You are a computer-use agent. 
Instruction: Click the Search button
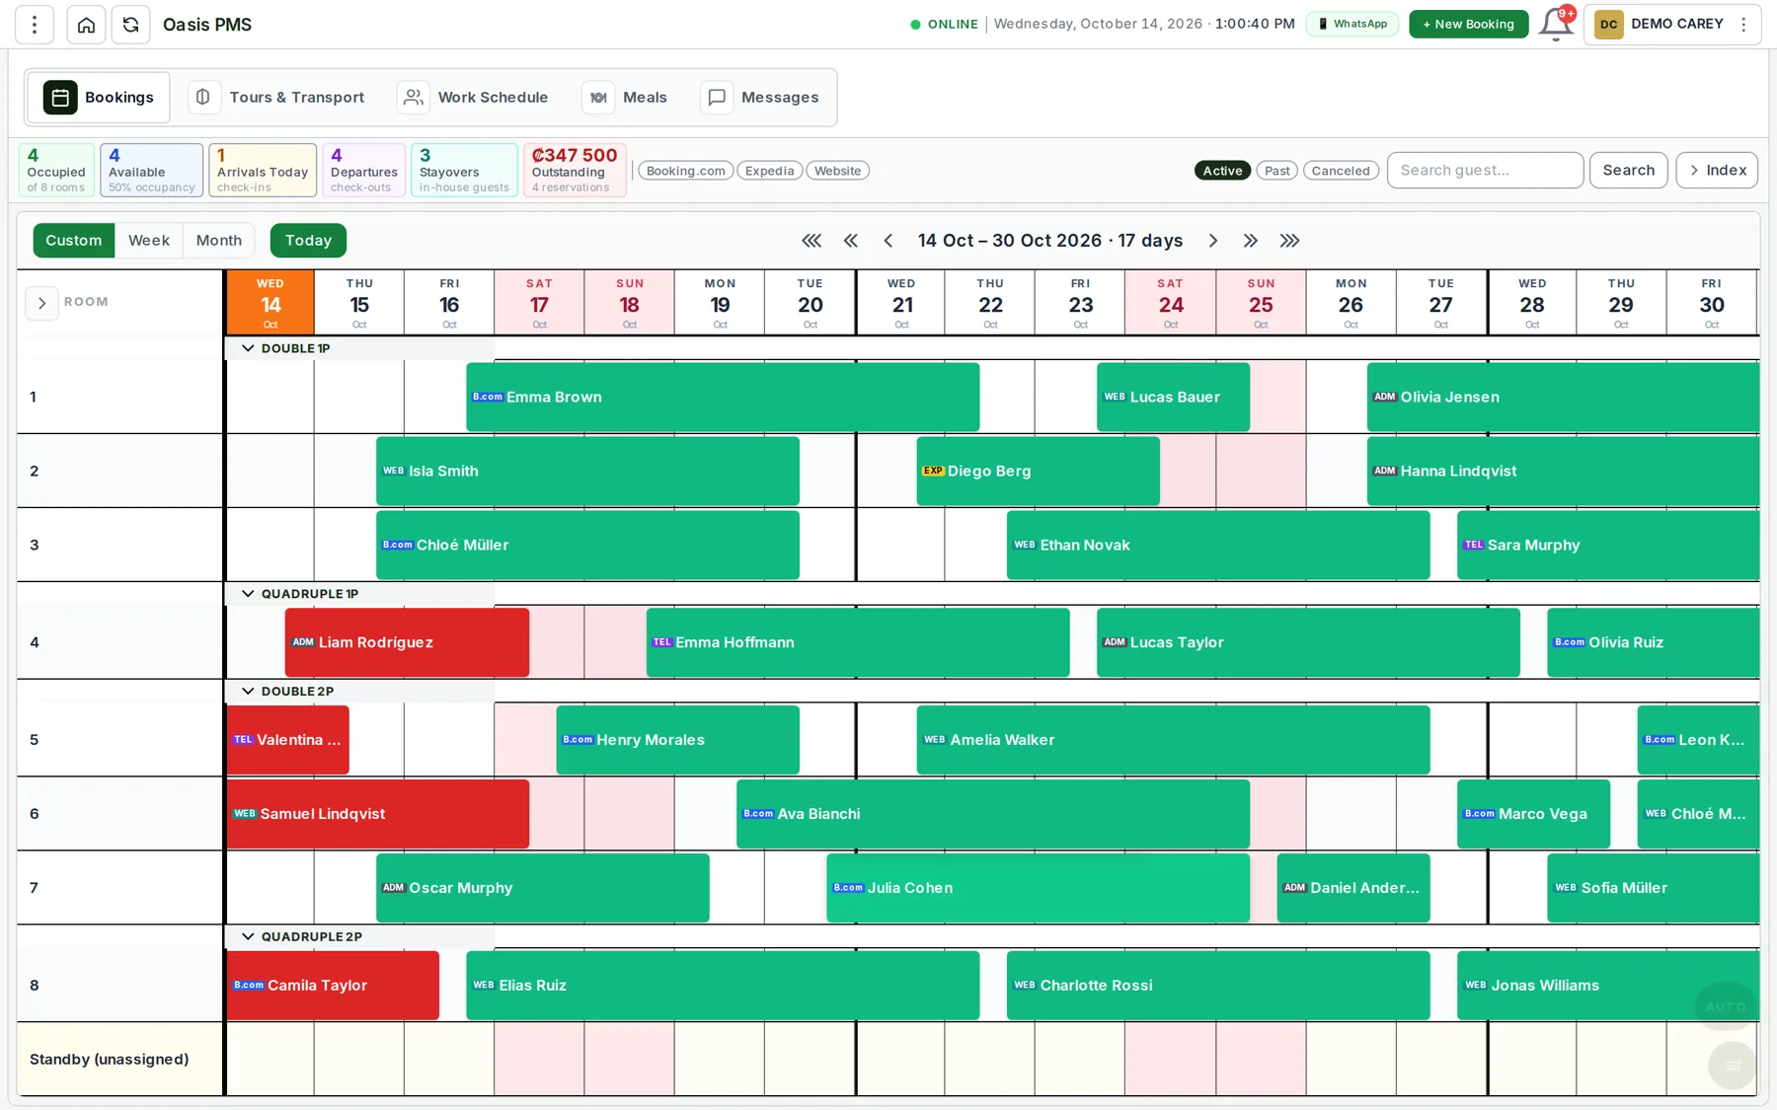pyautogui.click(x=1629, y=171)
